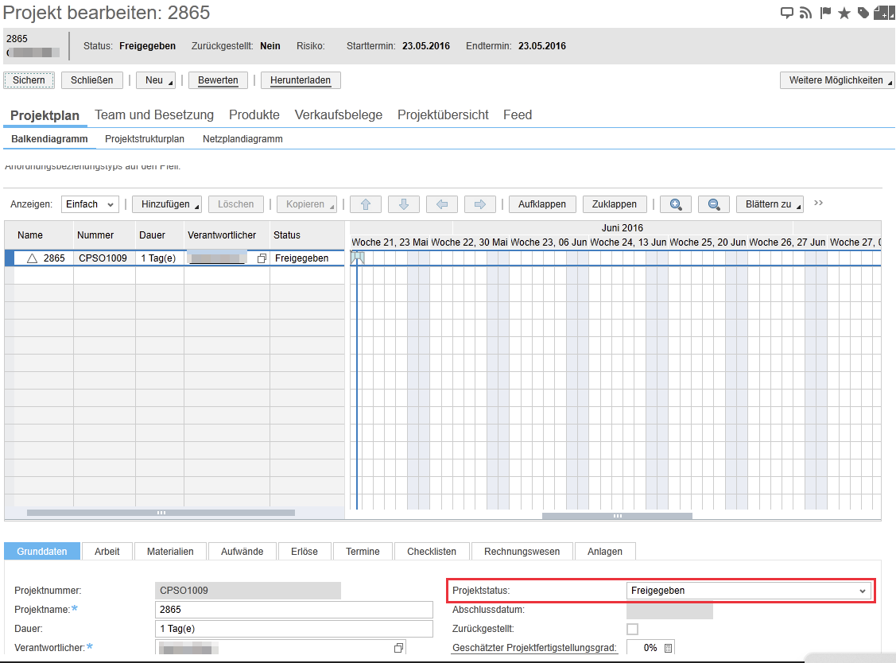
Task: Move task down with the down arrow
Action: coord(403,204)
